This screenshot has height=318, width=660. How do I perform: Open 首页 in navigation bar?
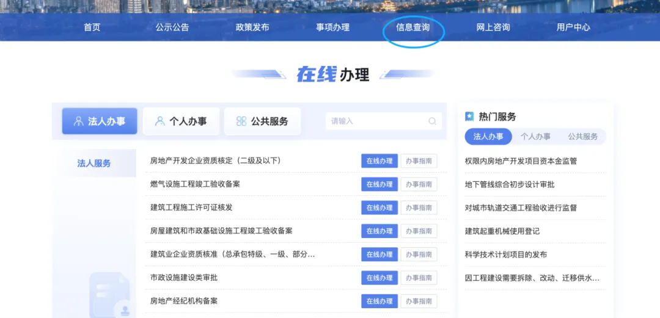92,27
